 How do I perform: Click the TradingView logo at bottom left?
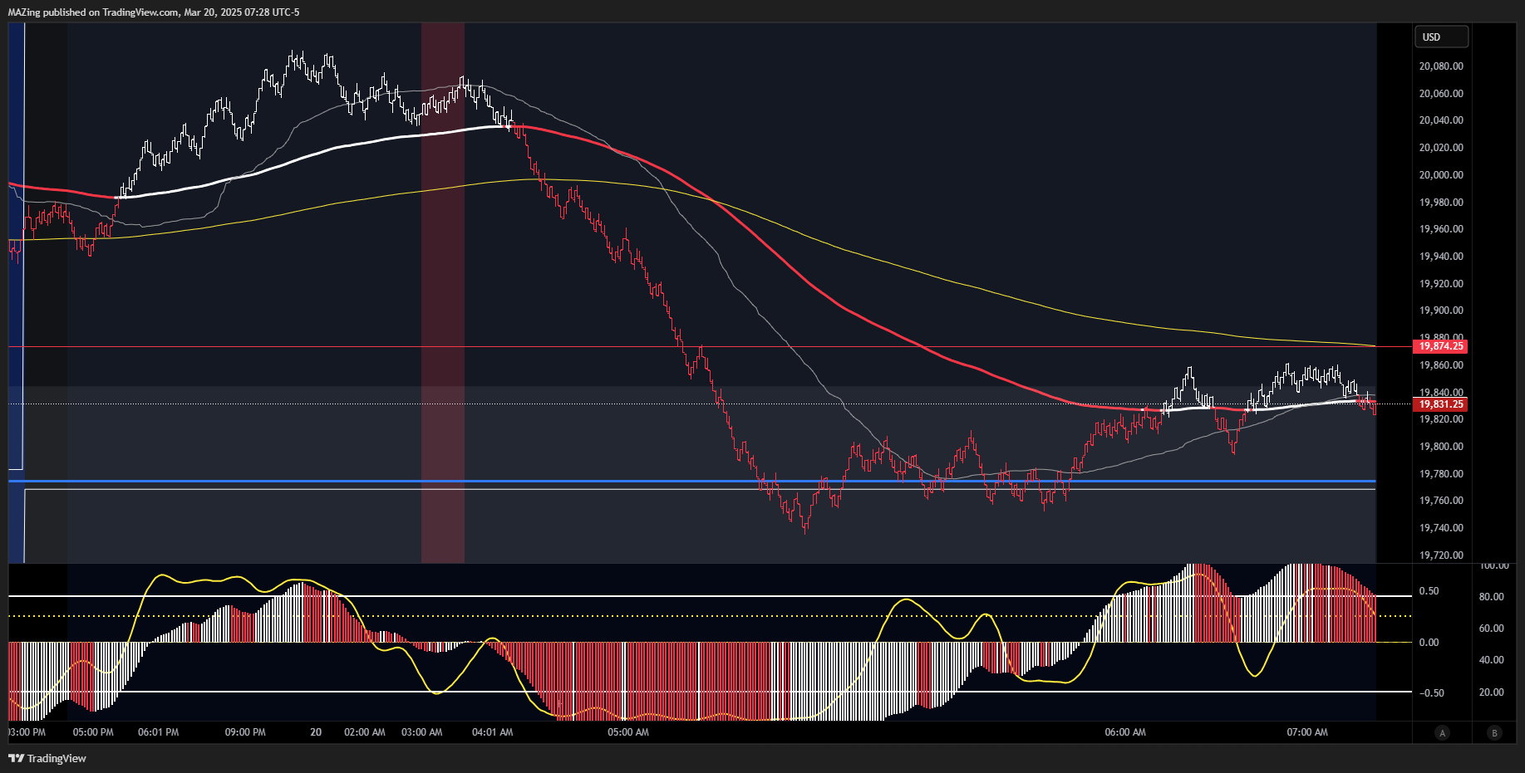pyautogui.click(x=47, y=758)
